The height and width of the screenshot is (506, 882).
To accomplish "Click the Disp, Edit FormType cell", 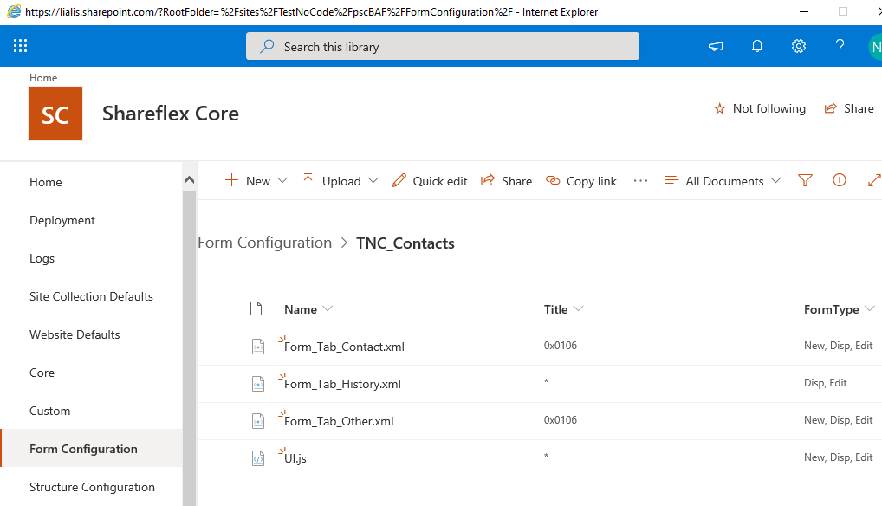I will [x=825, y=382].
